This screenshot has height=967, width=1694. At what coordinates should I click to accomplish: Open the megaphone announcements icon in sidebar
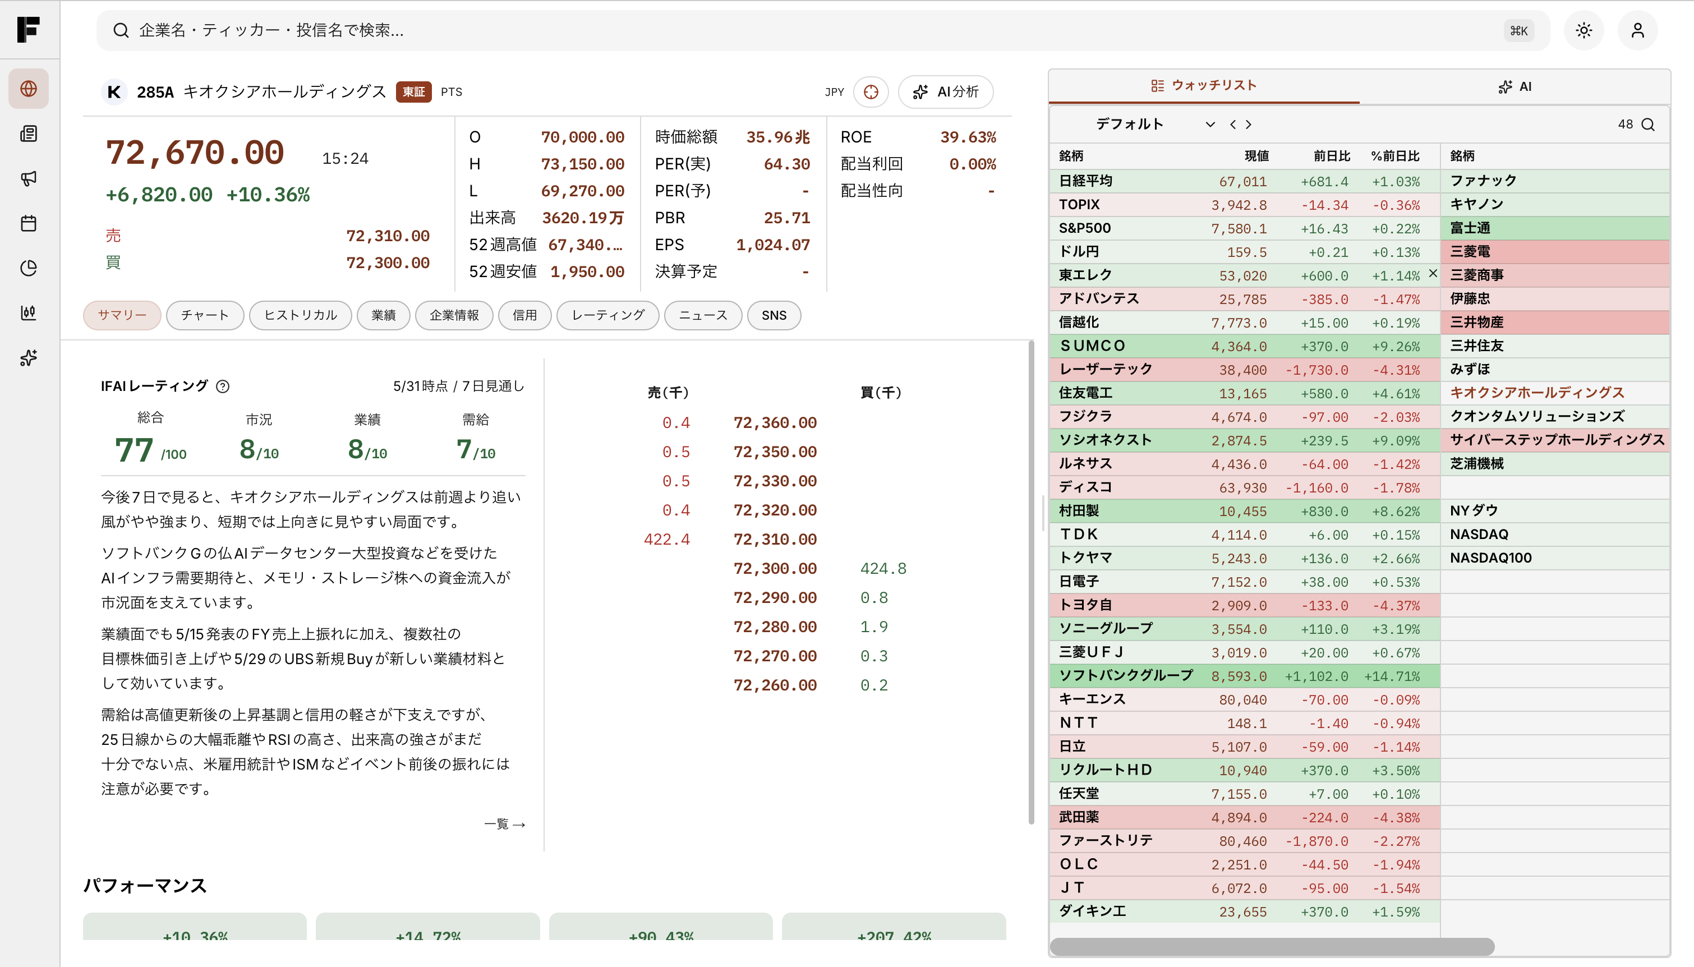(x=29, y=178)
